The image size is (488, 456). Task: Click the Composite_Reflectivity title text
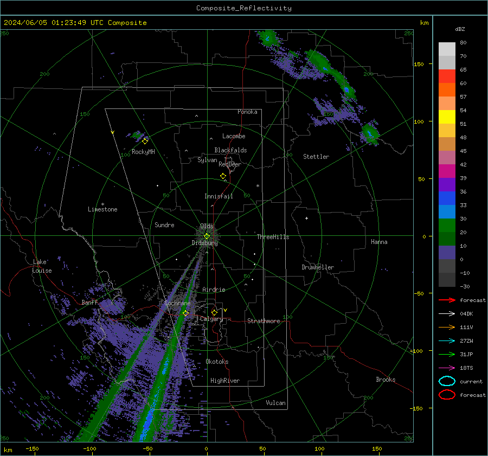coord(244,8)
